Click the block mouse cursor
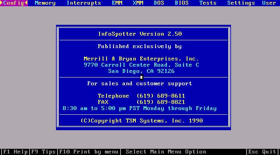 click(x=142, y=77)
